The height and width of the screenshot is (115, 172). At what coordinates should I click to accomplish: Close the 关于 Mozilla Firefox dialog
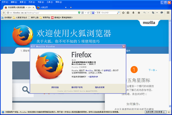tap(124, 46)
